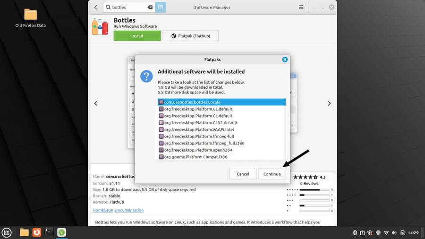The width and height of the screenshot is (425, 239).
Task: Click the five-star rating bar
Action: pos(314,190)
